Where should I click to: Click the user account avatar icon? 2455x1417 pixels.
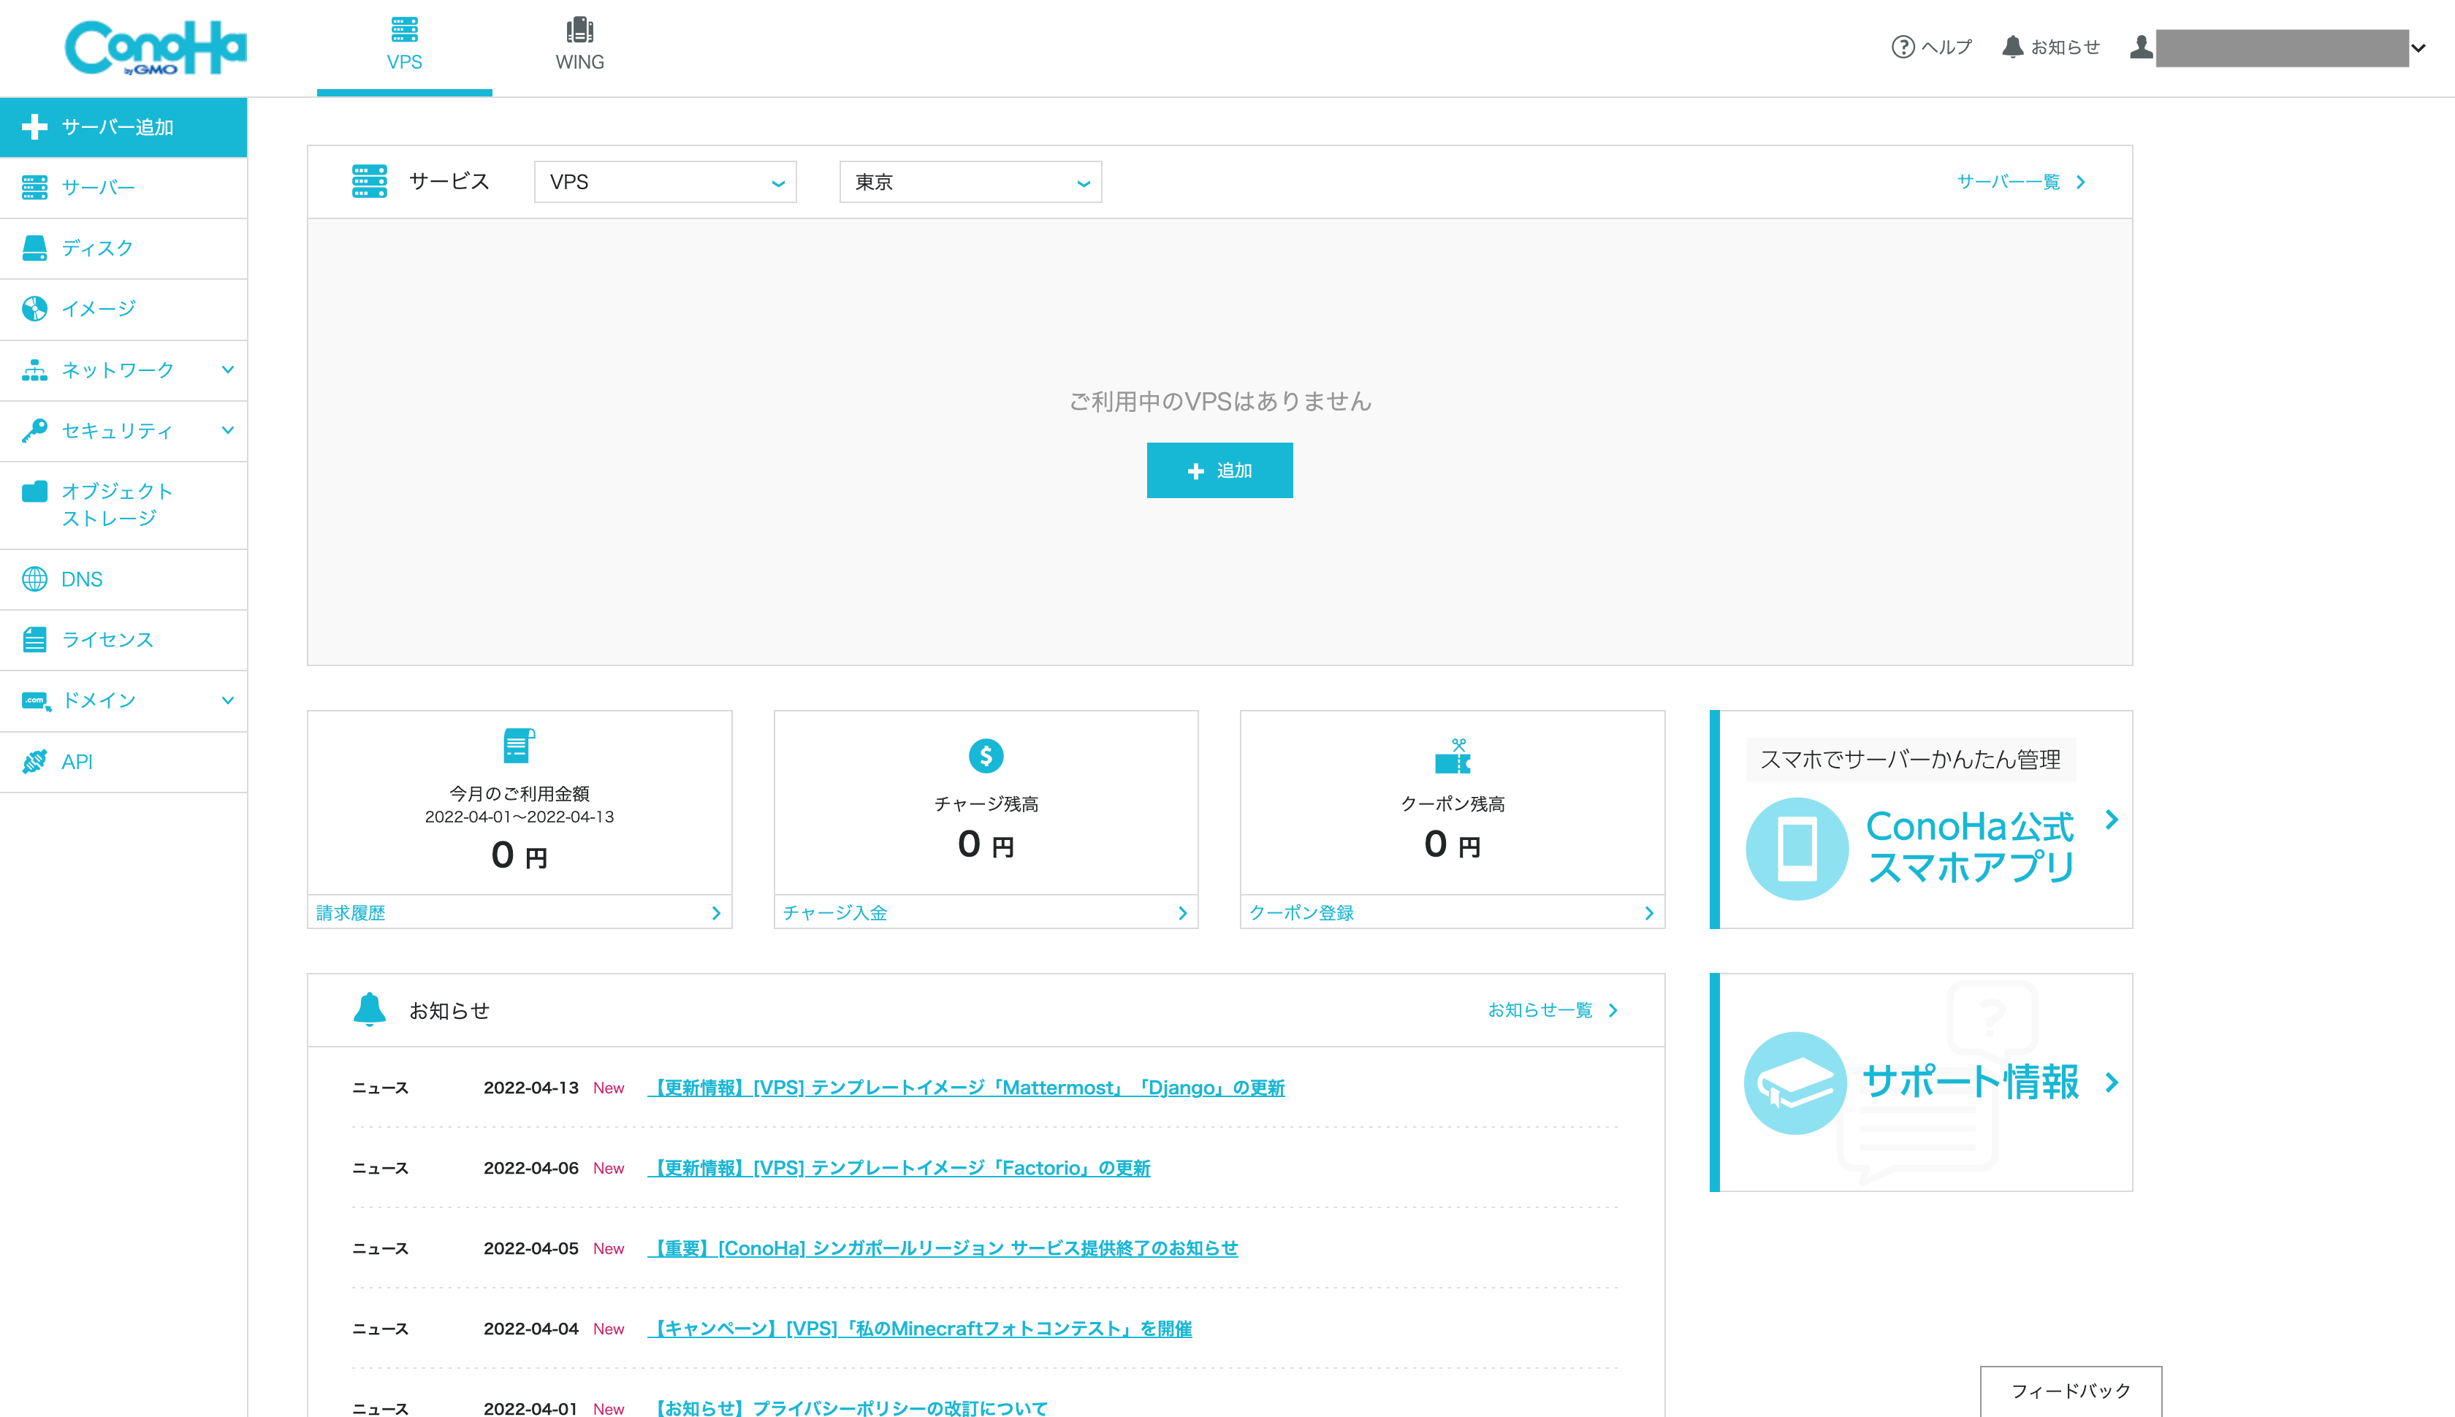click(x=2141, y=47)
